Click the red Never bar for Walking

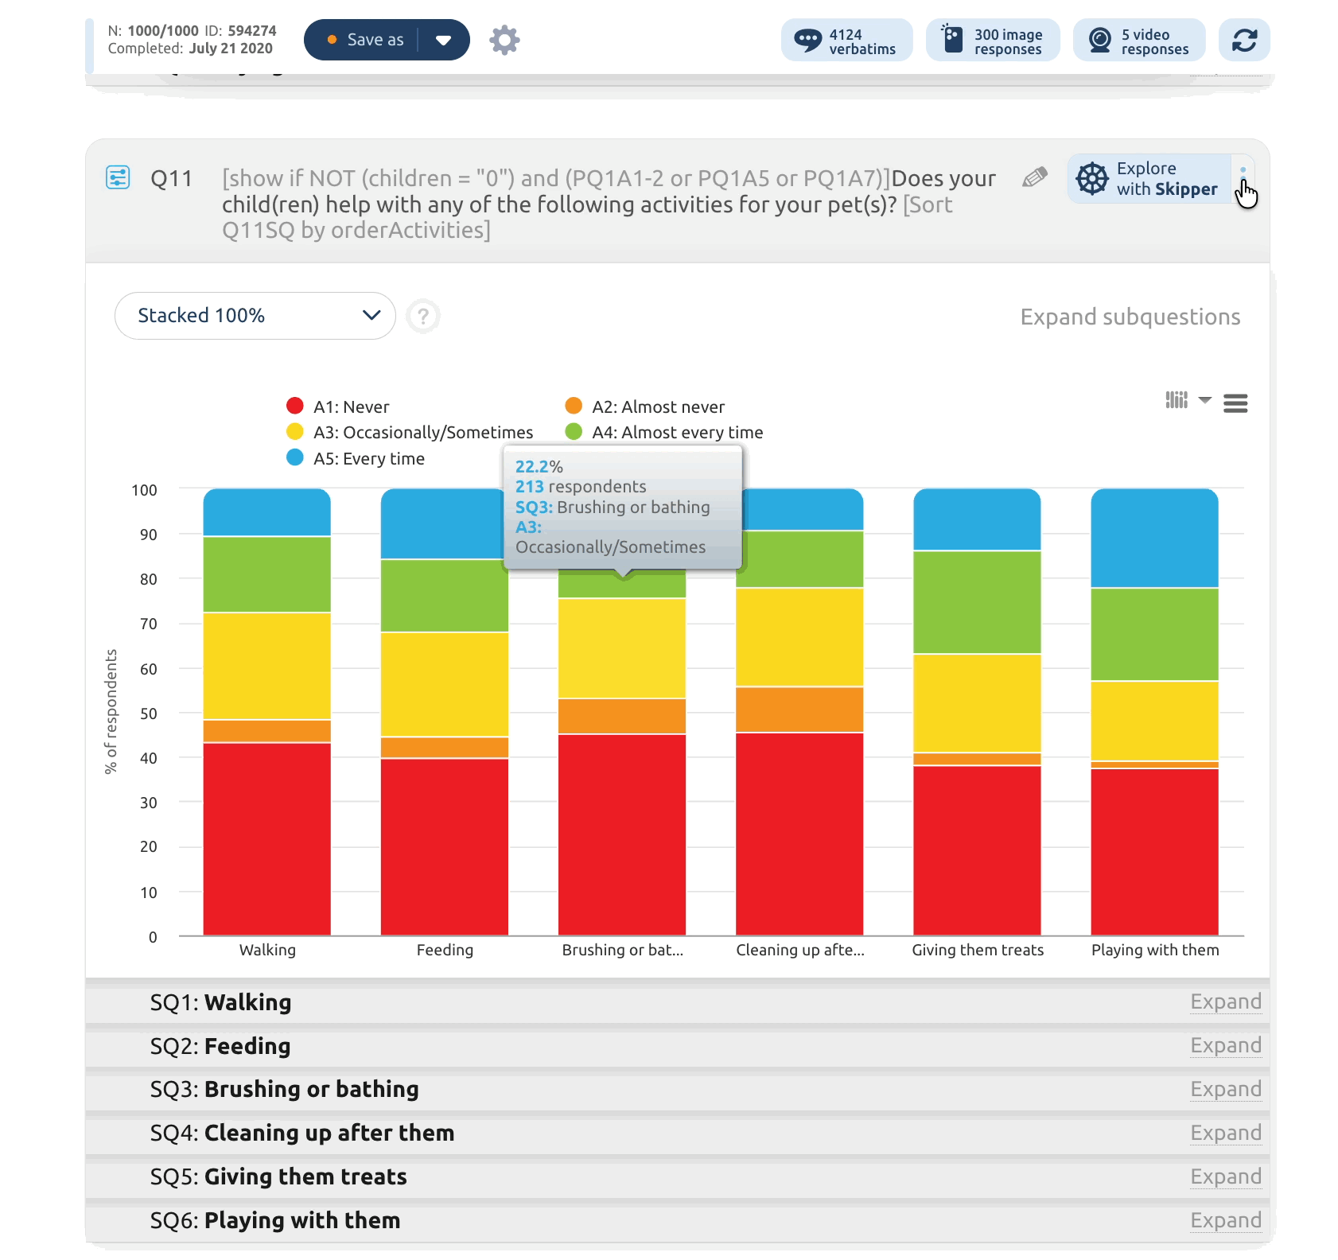pyautogui.click(x=267, y=838)
